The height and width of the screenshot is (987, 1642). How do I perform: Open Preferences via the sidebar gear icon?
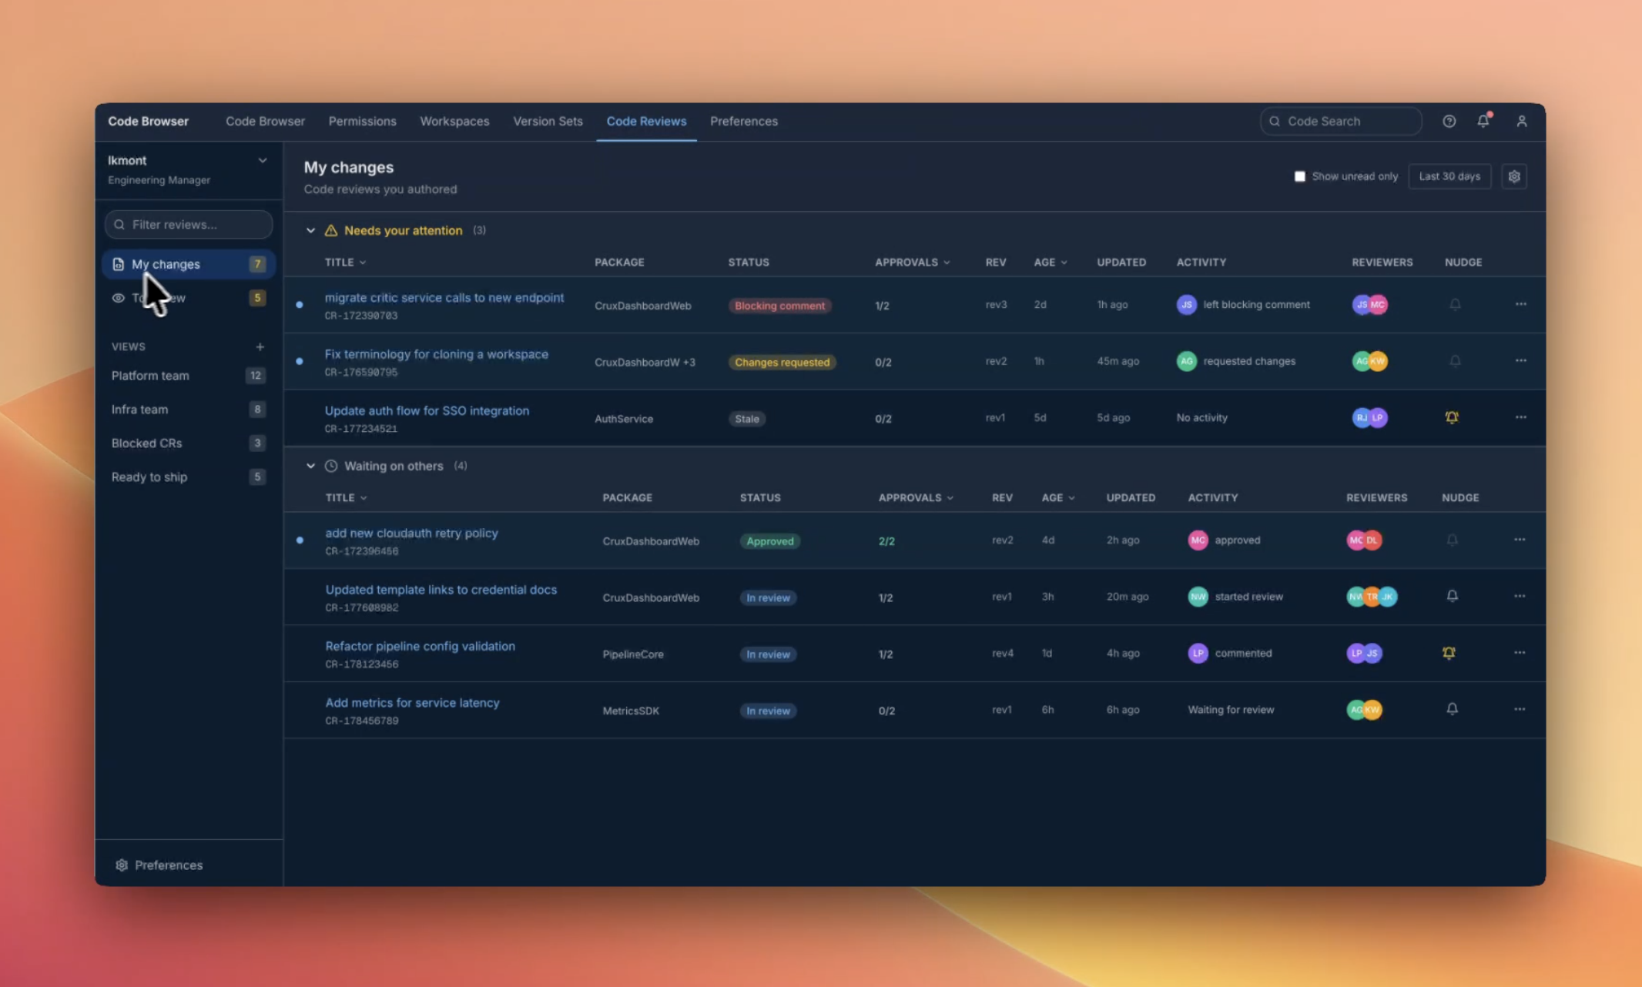(x=122, y=865)
